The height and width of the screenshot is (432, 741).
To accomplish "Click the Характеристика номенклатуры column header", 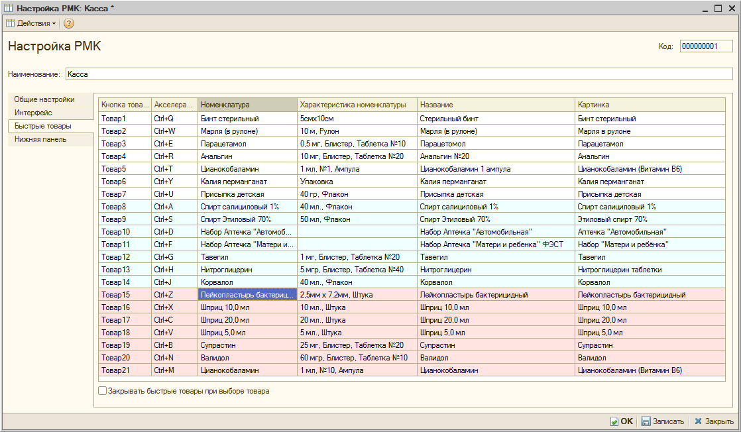I will point(357,105).
